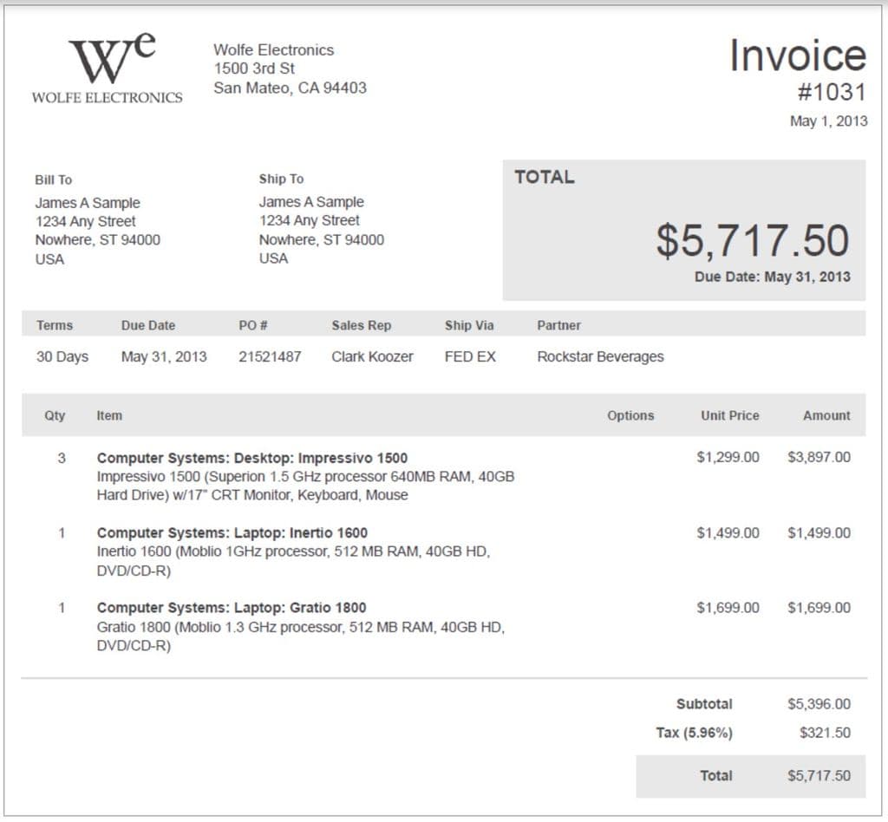Click 'Due Date: May 31, 2013' in total box
Screen dimensions: 888x822
point(773,277)
